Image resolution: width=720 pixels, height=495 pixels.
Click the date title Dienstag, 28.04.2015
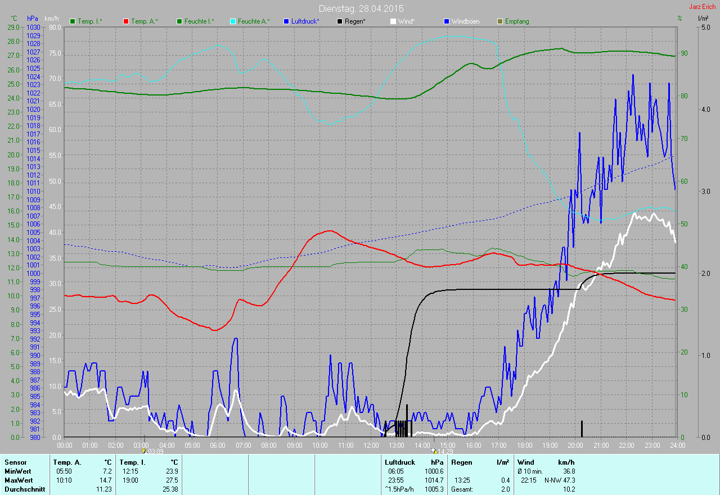[x=361, y=8]
